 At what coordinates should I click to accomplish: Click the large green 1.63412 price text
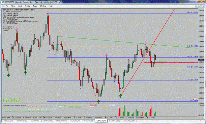tap(12, 100)
